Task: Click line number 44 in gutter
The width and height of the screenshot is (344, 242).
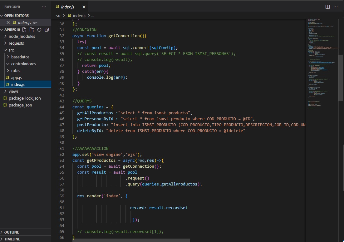Action: [61, 107]
